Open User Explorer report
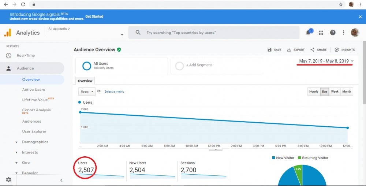Screen dimensions: 366x186 point(34,131)
